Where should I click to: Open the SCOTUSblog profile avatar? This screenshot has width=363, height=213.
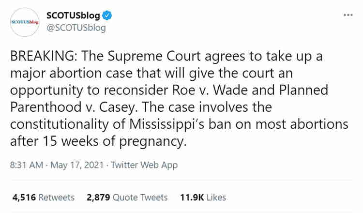pyautogui.click(x=25, y=22)
